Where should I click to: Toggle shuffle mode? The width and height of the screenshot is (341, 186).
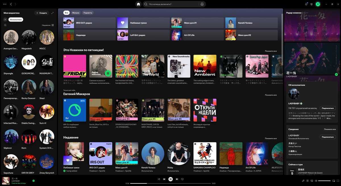(159, 179)
